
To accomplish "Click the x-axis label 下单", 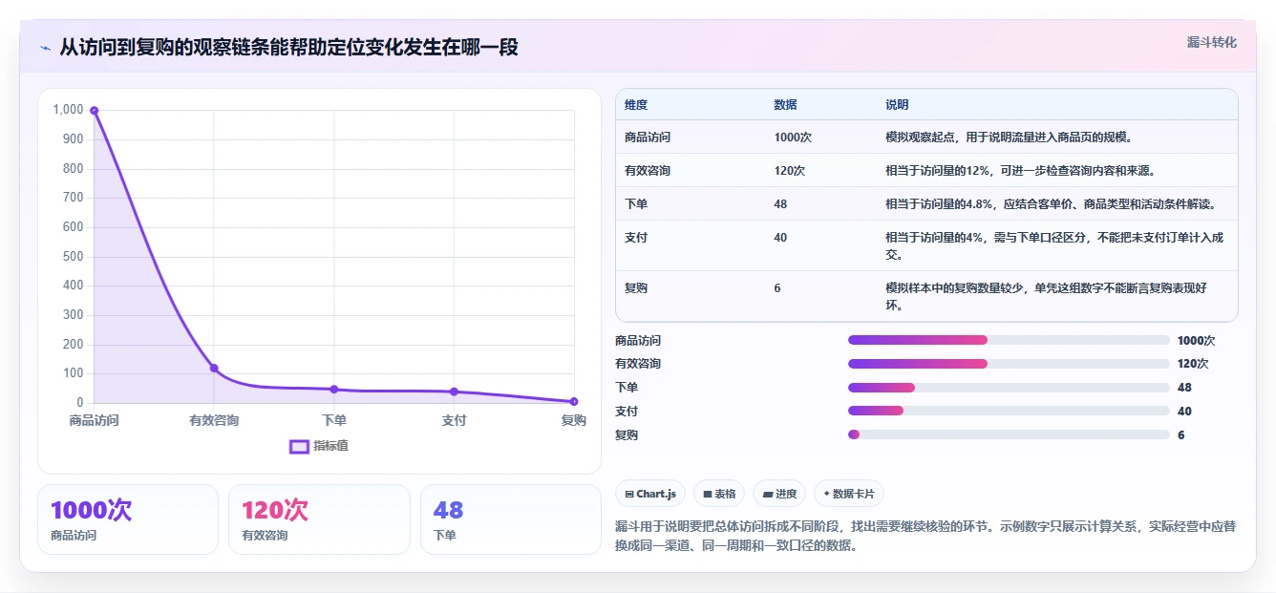I will [334, 421].
